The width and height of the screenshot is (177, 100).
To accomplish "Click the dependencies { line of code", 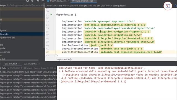I will [66, 14].
